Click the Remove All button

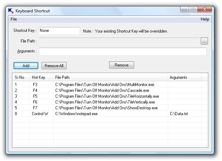(x=54, y=65)
